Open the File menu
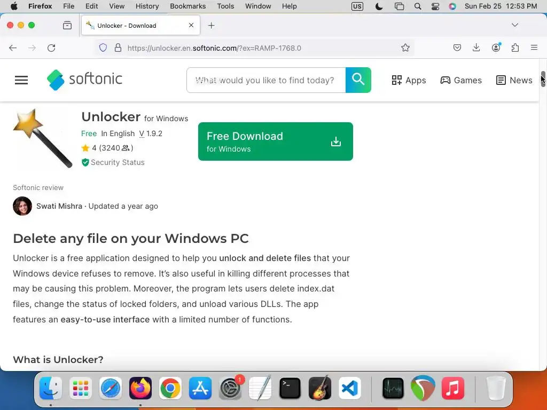 pyautogui.click(x=69, y=6)
